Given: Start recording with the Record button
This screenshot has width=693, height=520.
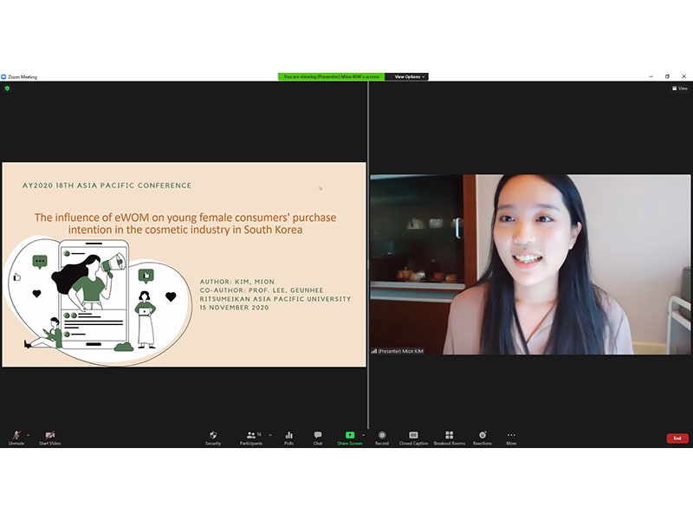Looking at the screenshot, I should pos(382,436).
